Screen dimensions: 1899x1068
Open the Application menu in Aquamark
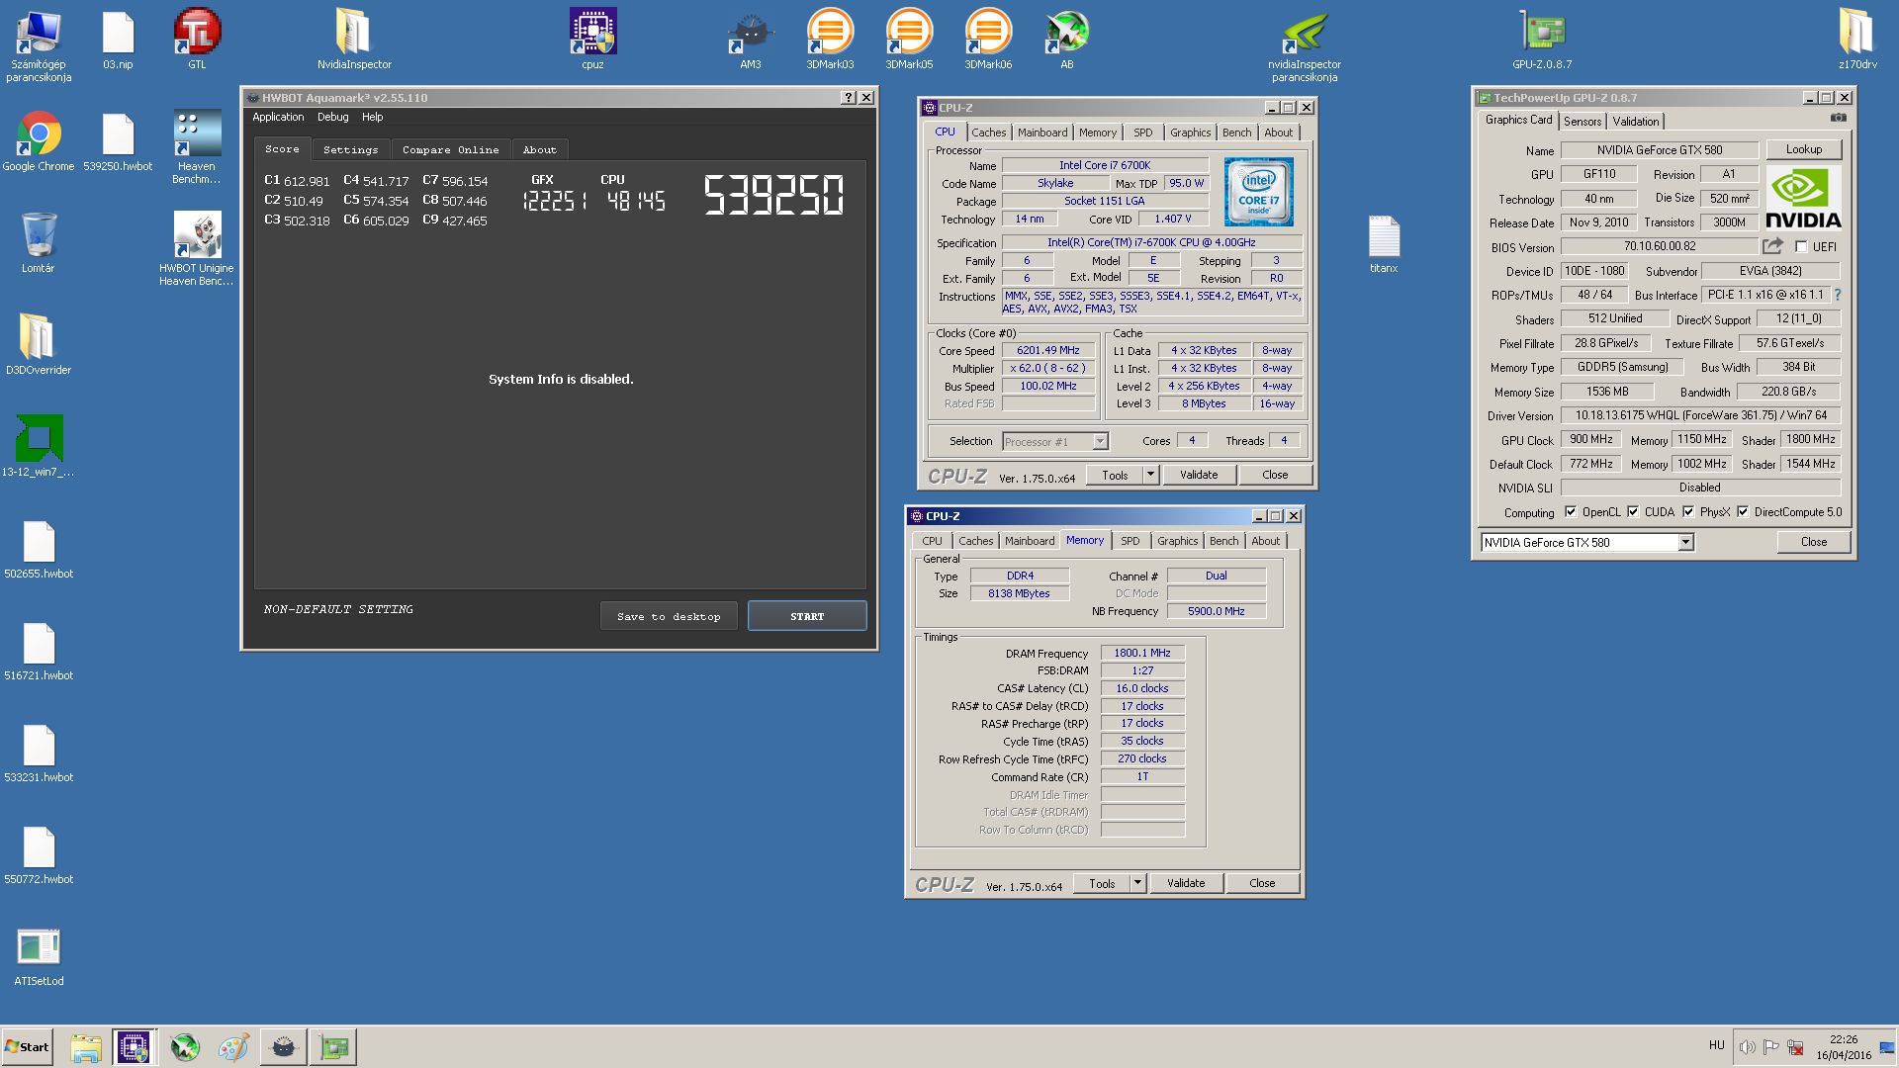[x=278, y=117]
